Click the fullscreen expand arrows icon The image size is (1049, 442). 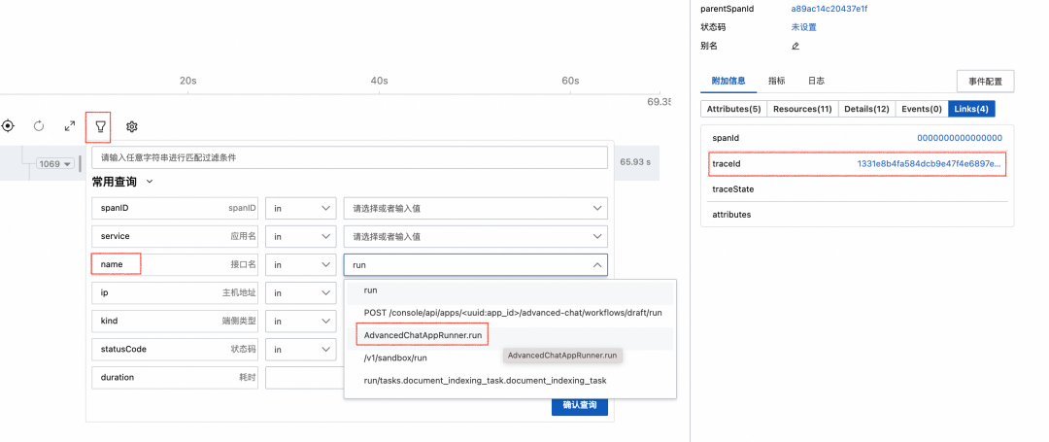point(70,126)
